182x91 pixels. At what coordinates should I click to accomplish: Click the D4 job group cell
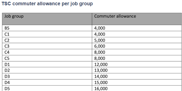point(47,82)
